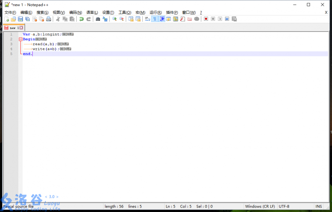
Task: Open a file with the folder icon
Action: (13, 19)
